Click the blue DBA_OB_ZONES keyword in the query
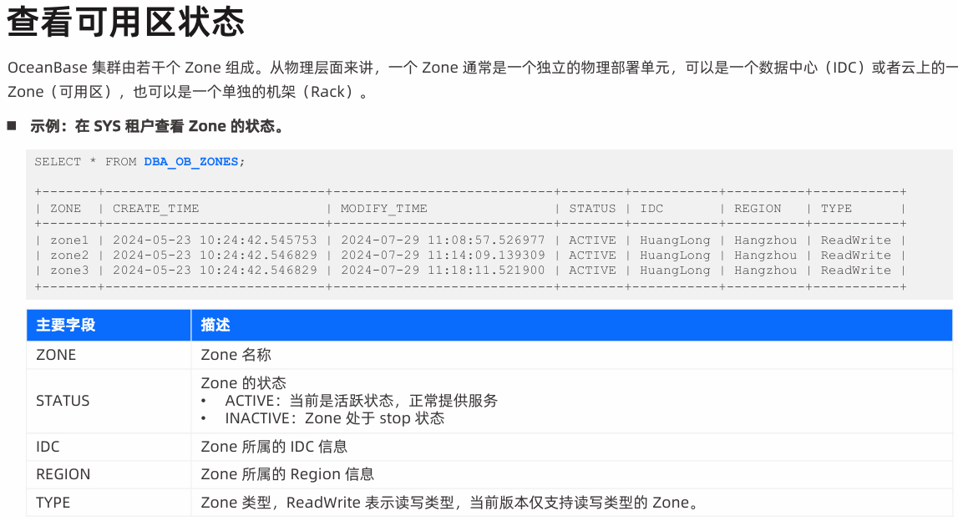Image resolution: width=958 pixels, height=521 pixels. [x=190, y=162]
